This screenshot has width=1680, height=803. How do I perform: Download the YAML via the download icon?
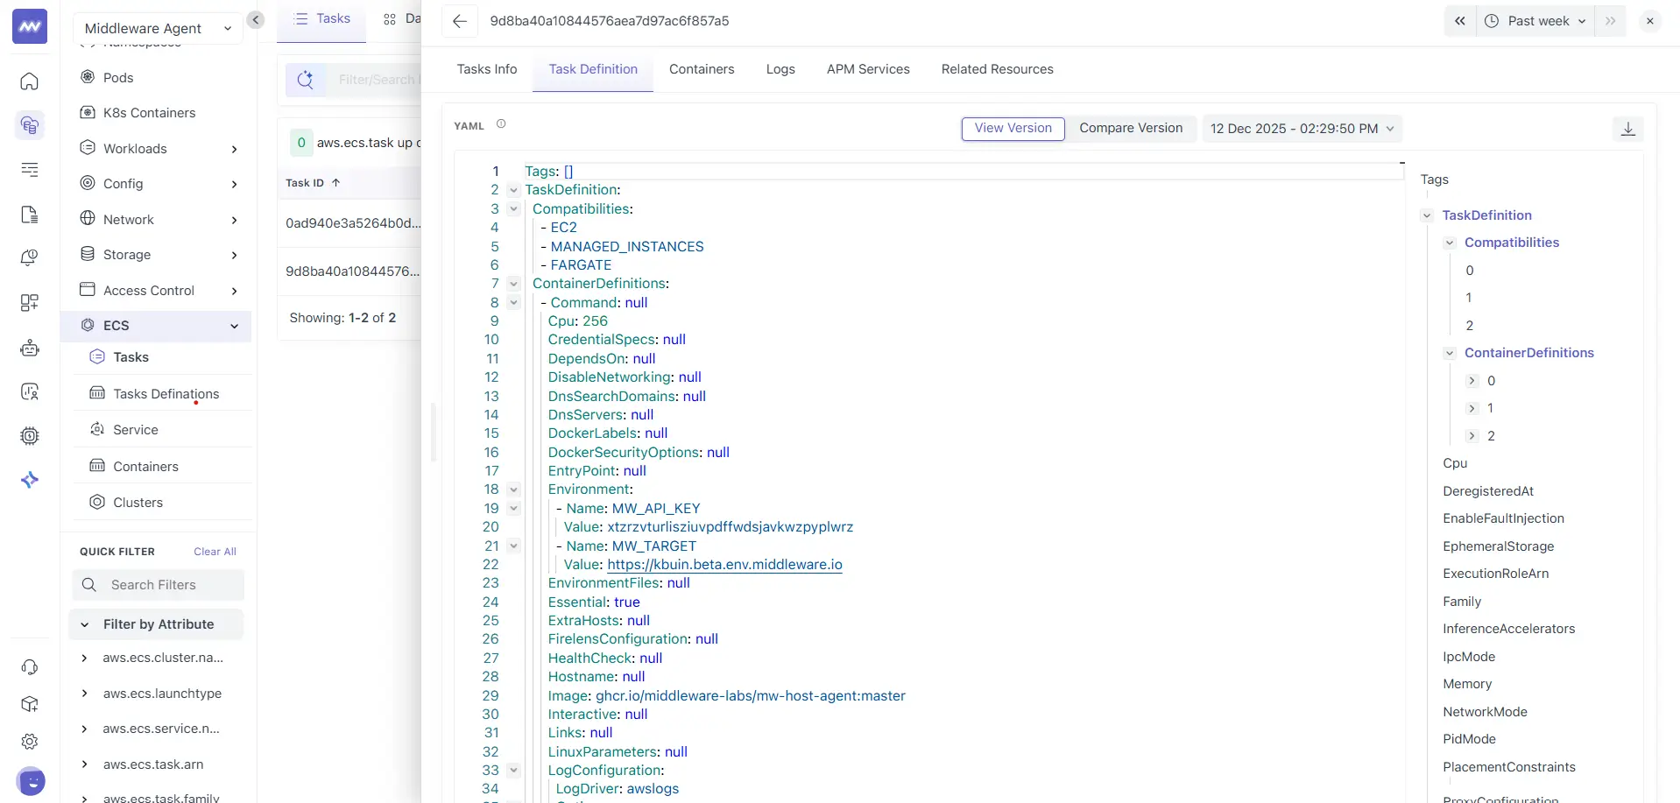click(1627, 129)
